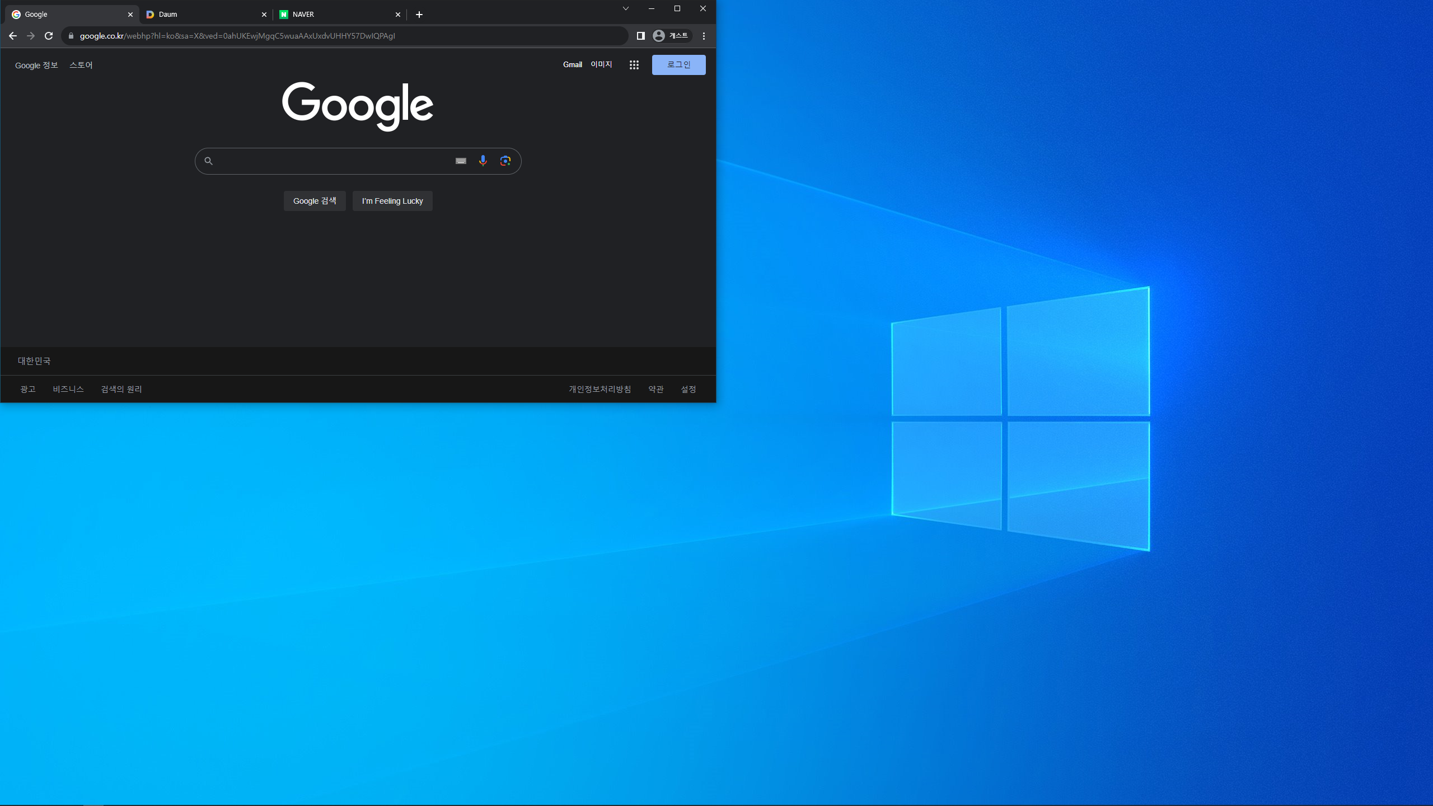The height and width of the screenshot is (806, 1433).
Task: Open the 검색의 원리 footer link
Action: pyautogui.click(x=121, y=389)
